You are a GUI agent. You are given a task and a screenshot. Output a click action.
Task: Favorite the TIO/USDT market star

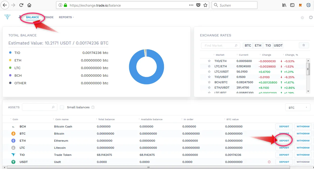pos(209,77)
